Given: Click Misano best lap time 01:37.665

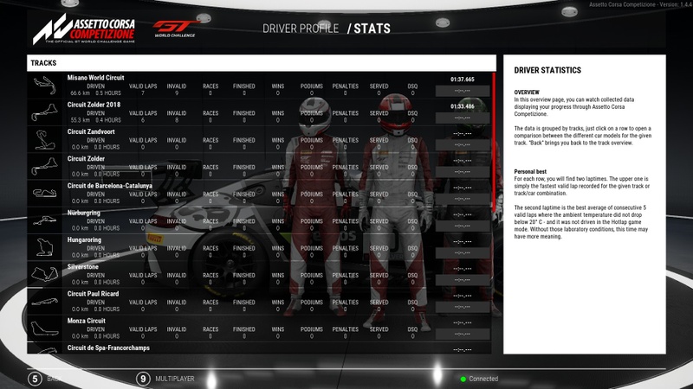Looking at the screenshot, I should coord(463,80).
